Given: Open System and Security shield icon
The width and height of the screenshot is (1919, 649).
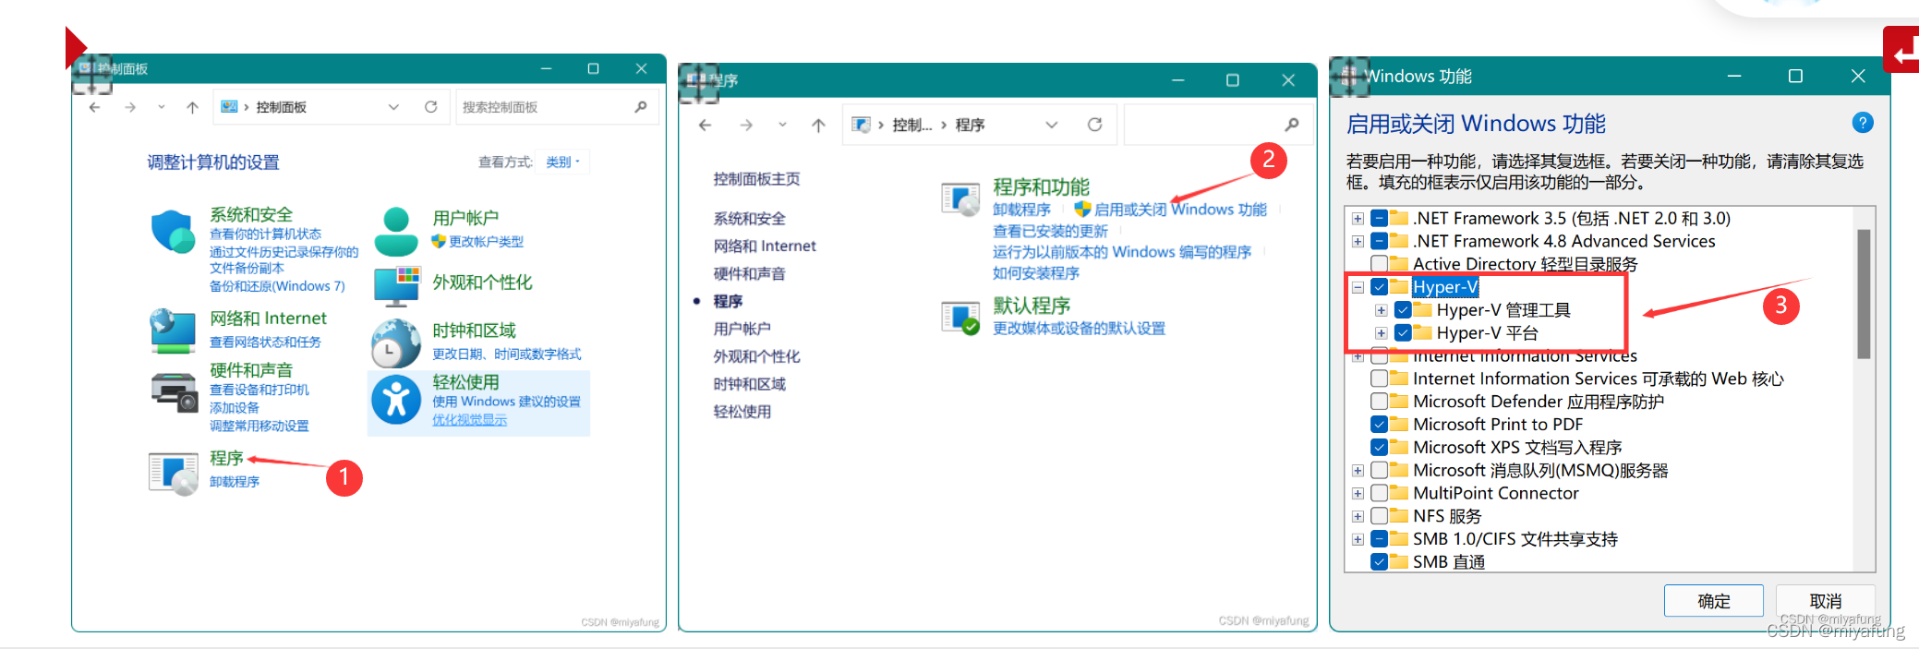Looking at the screenshot, I should tap(173, 232).
